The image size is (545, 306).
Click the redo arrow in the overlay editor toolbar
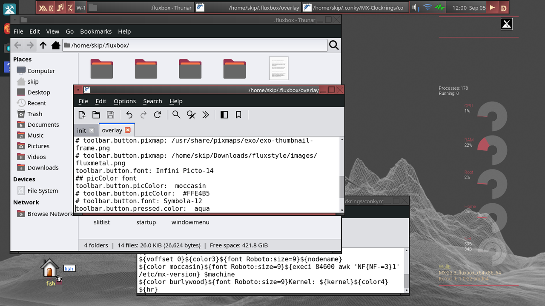(143, 115)
